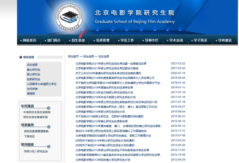
Task: Click the circle icon beside 专用通道
Action: [48, 108]
